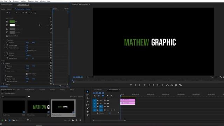The width and height of the screenshot is (224, 126).
Task: Click the Stroke color eyedropper
Action: click(50, 25)
